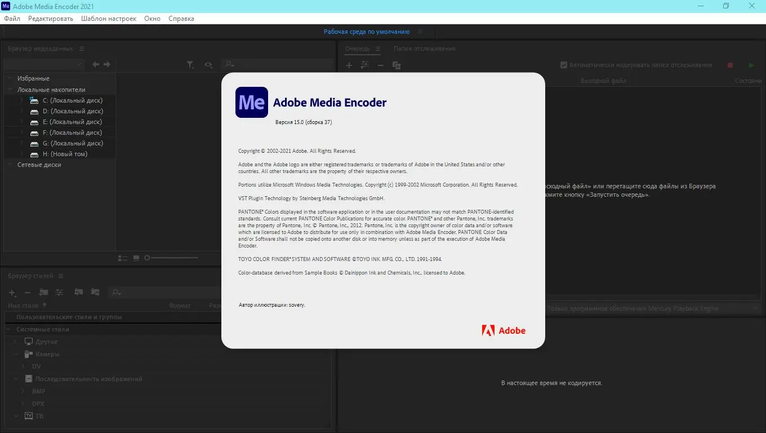Select the Рабочая среда по умолчанию workspace

(x=367, y=32)
